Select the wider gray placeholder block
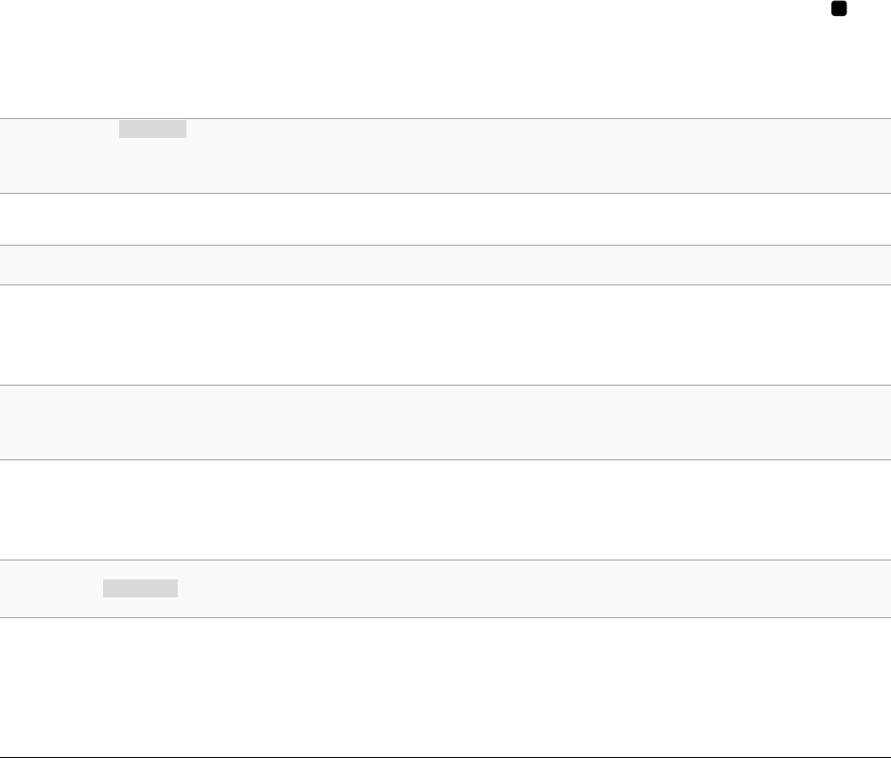Viewport: 891px width, 758px height. tap(140, 588)
